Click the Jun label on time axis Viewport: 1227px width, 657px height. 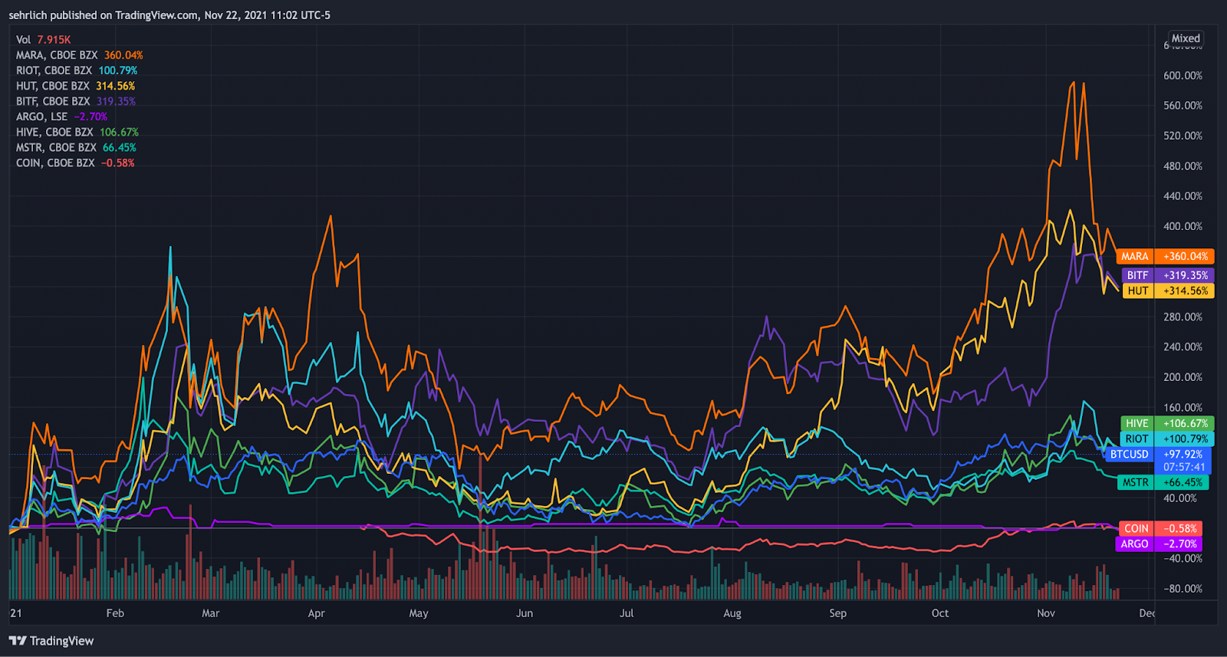tap(525, 613)
